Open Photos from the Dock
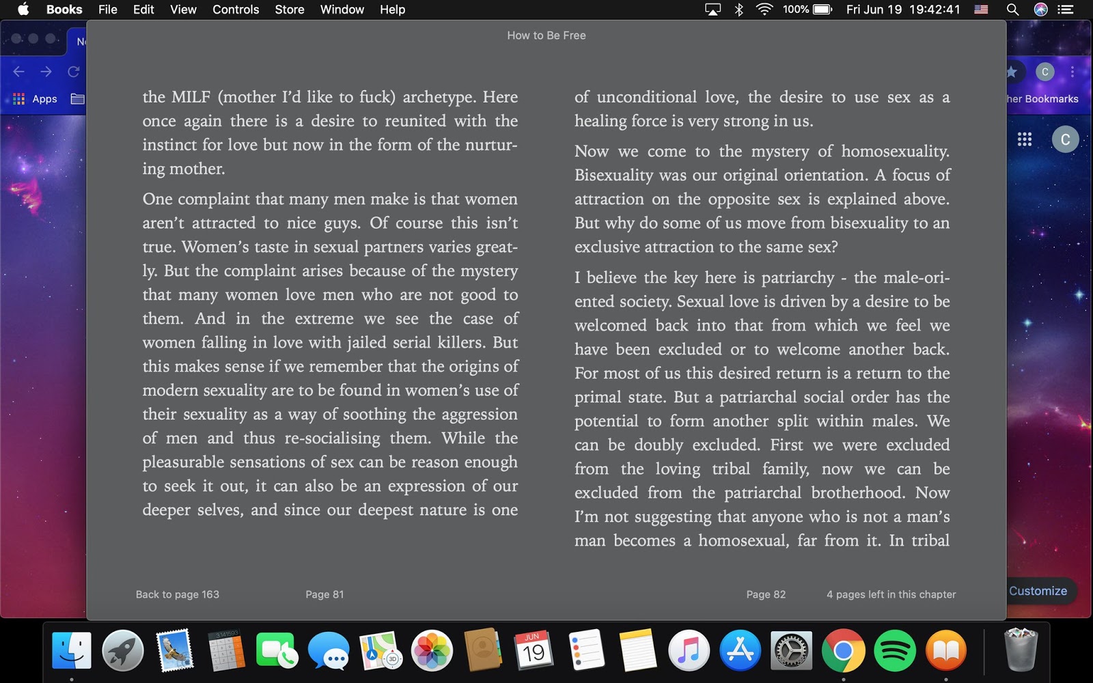 coord(432,650)
